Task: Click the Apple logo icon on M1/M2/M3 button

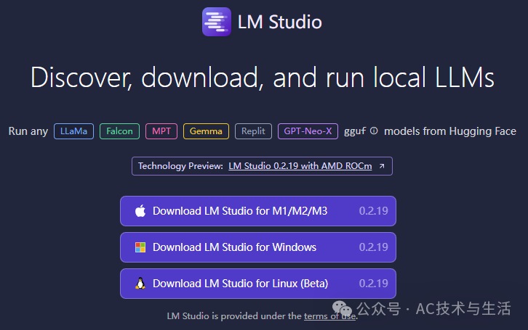Action: coord(140,211)
